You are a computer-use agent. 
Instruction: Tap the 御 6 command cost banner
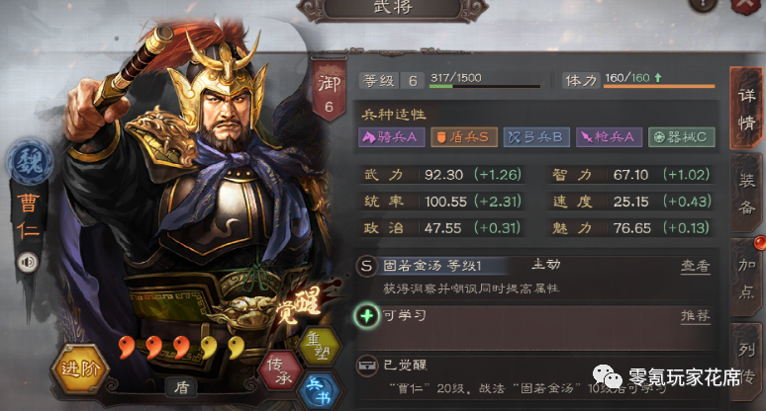pyautogui.click(x=329, y=89)
